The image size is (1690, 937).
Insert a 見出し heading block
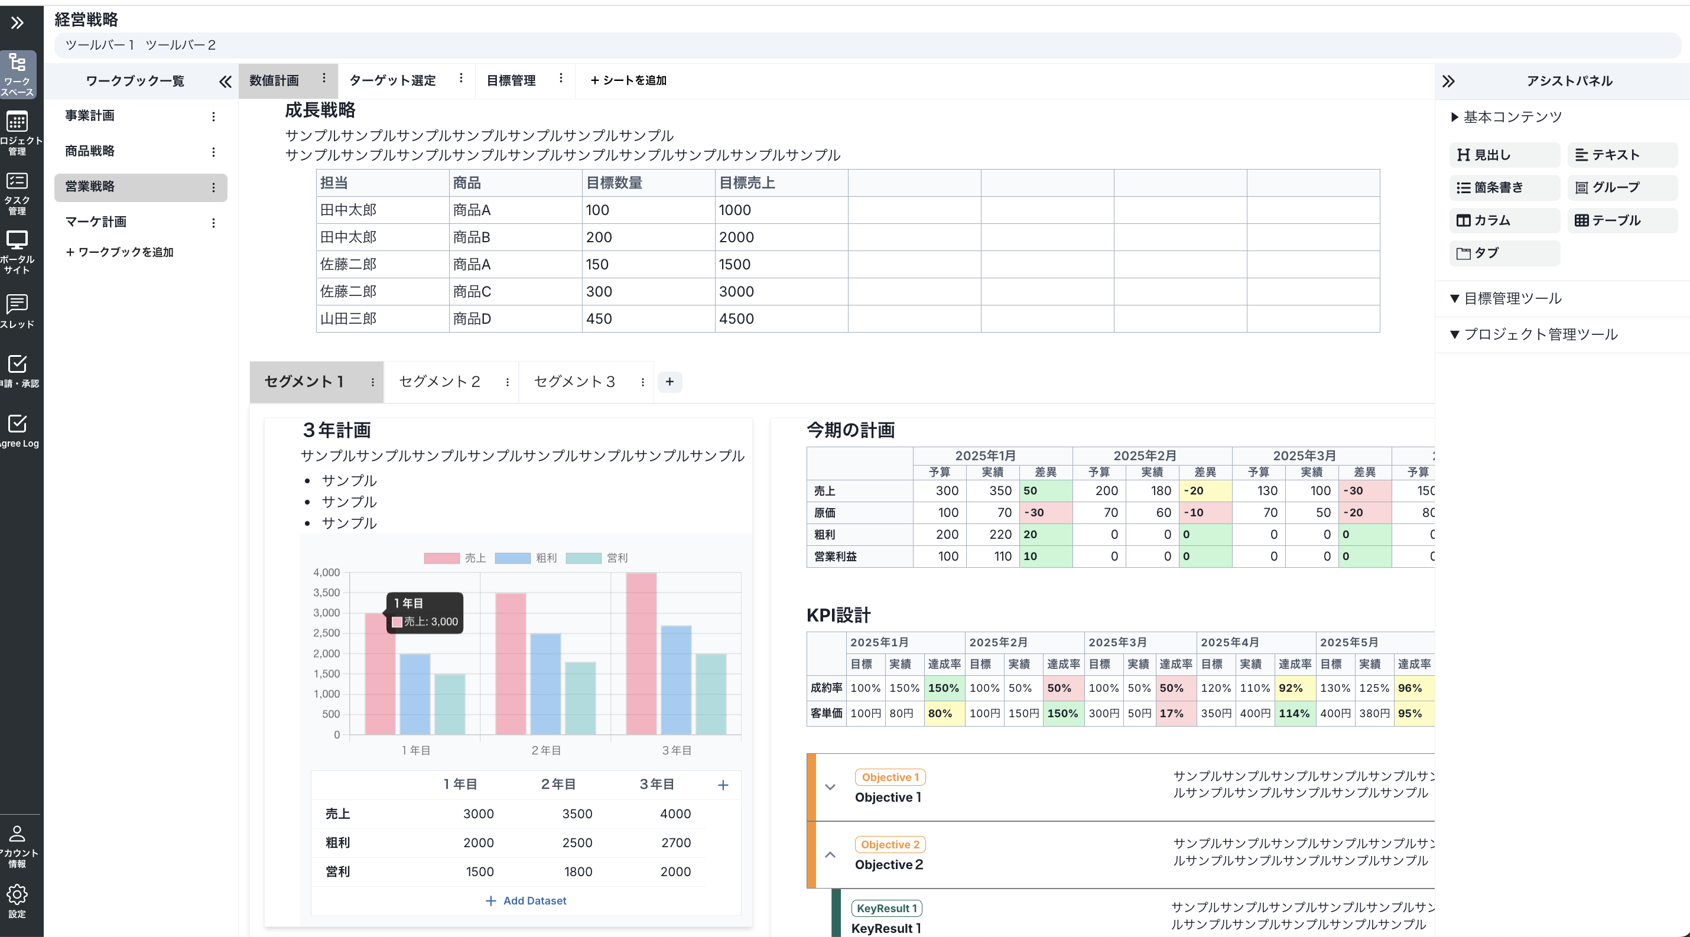pos(1504,155)
